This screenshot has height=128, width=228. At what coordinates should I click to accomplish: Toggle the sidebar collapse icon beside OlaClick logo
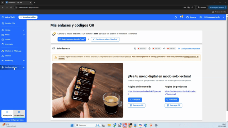coord(3,17)
